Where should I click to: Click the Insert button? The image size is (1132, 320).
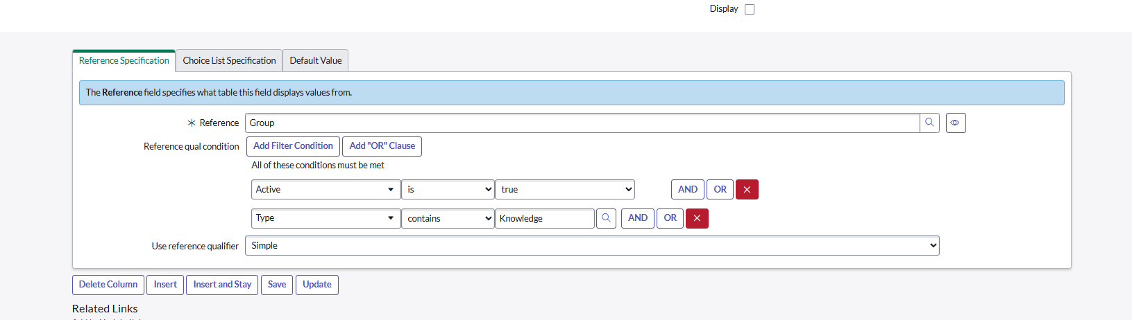(x=165, y=285)
